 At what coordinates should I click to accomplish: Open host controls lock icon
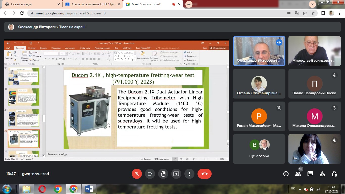coord(334,174)
